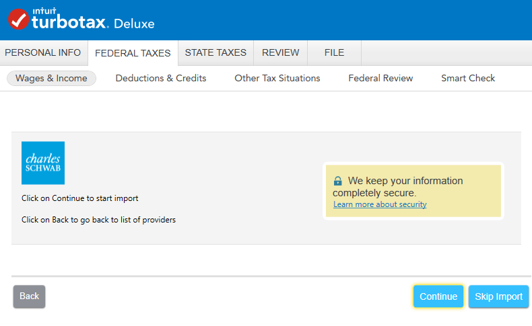
Task: Go to Other Tax Situations
Action: [277, 78]
